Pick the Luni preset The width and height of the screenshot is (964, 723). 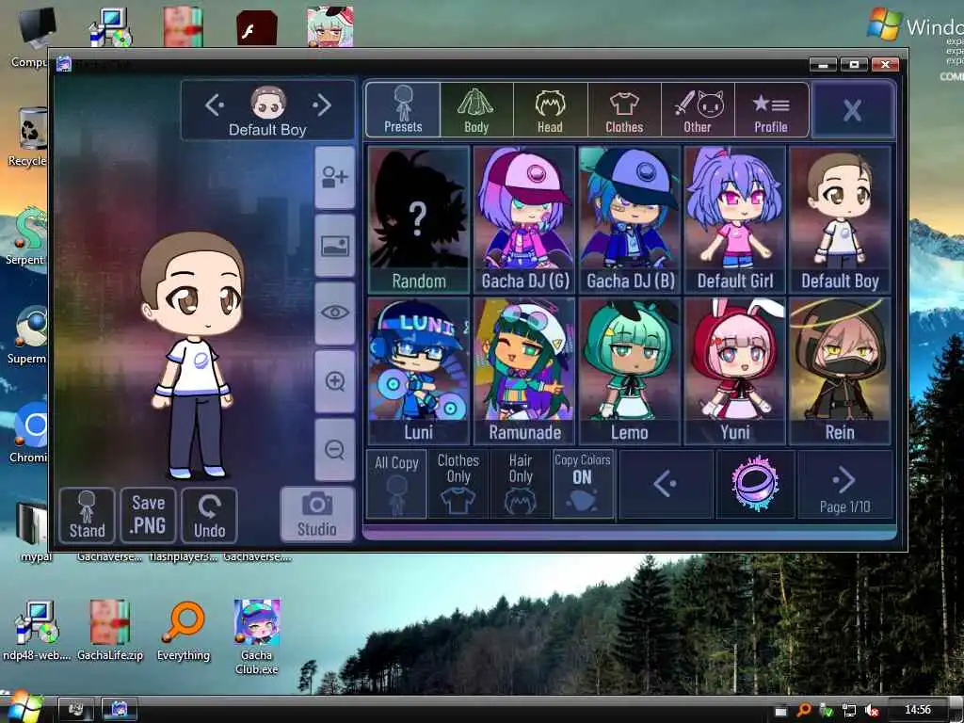click(419, 371)
